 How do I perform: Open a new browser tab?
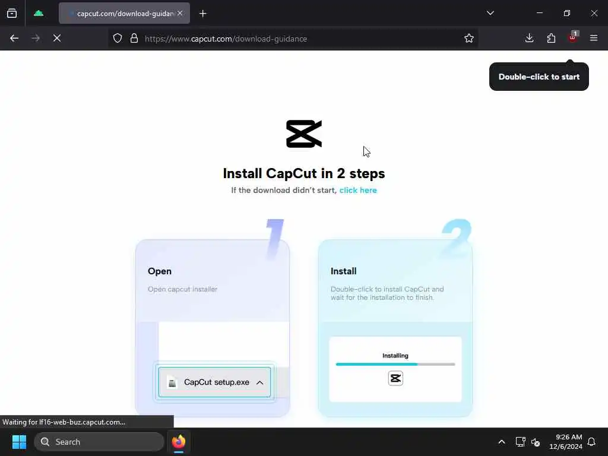203,14
